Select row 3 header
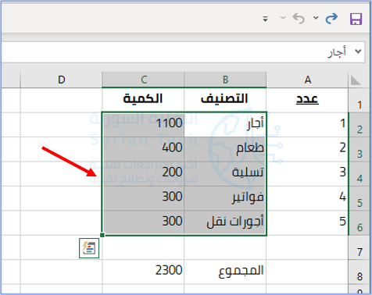This screenshot has height=295, width=372. click(x=359, y=150)
